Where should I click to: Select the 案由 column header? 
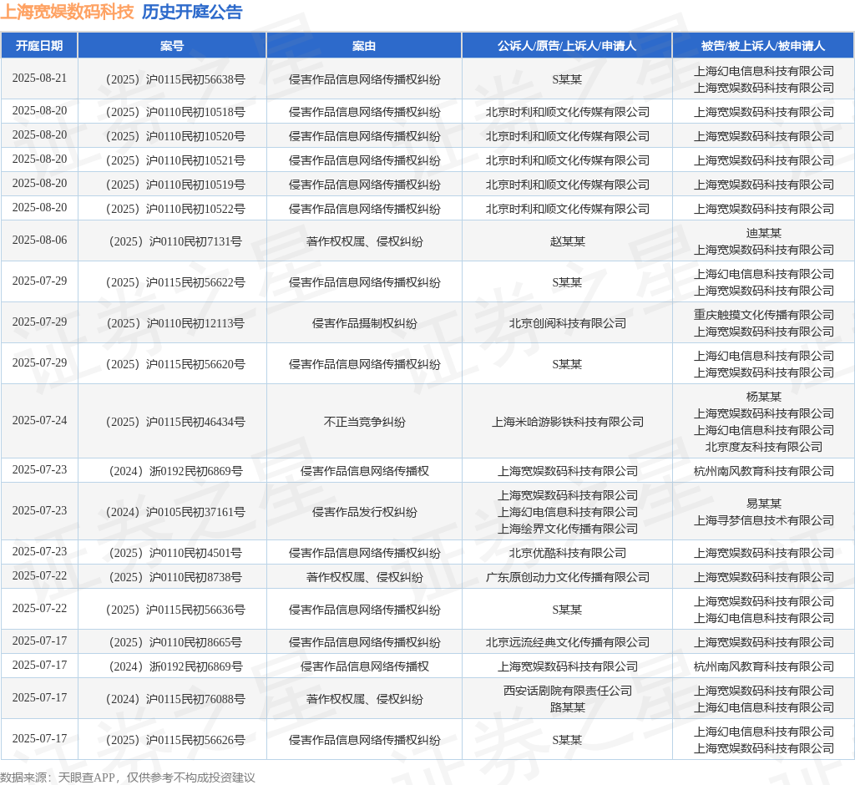tap(364, 46)
